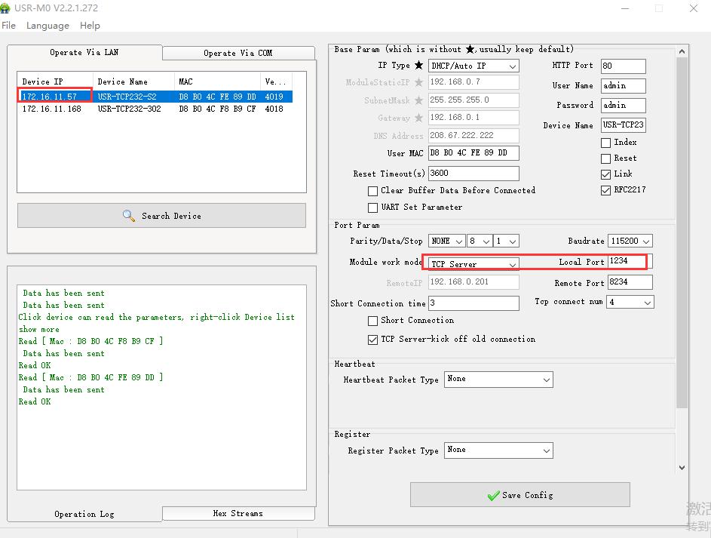Enable Clear Buffer Data Before Connected

point(372,191)
